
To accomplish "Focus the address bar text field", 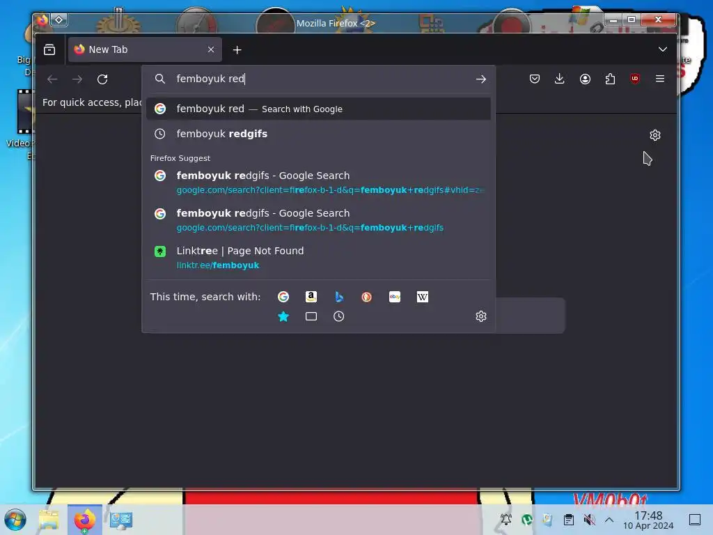I will coord(318,79).
